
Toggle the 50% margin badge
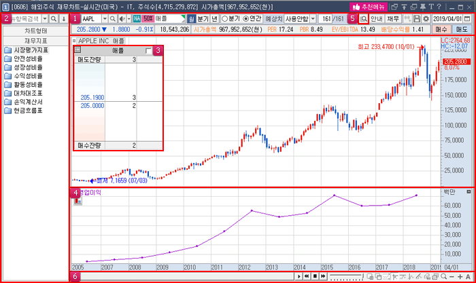tap(148, 19)
